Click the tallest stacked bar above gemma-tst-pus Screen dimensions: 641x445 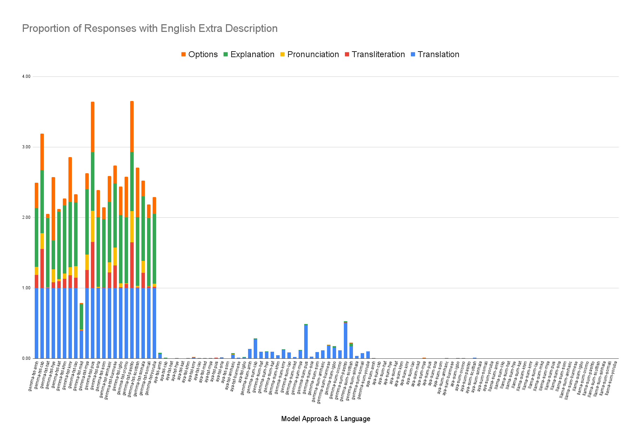92,228
